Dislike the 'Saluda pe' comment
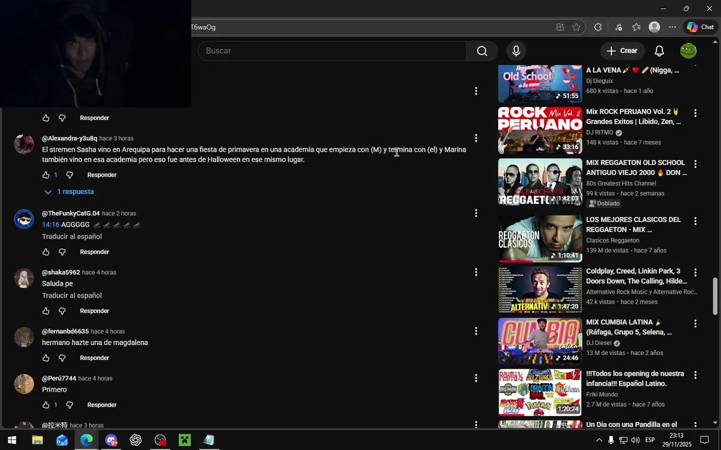This screenshot has width=721, height=450. 62,311
